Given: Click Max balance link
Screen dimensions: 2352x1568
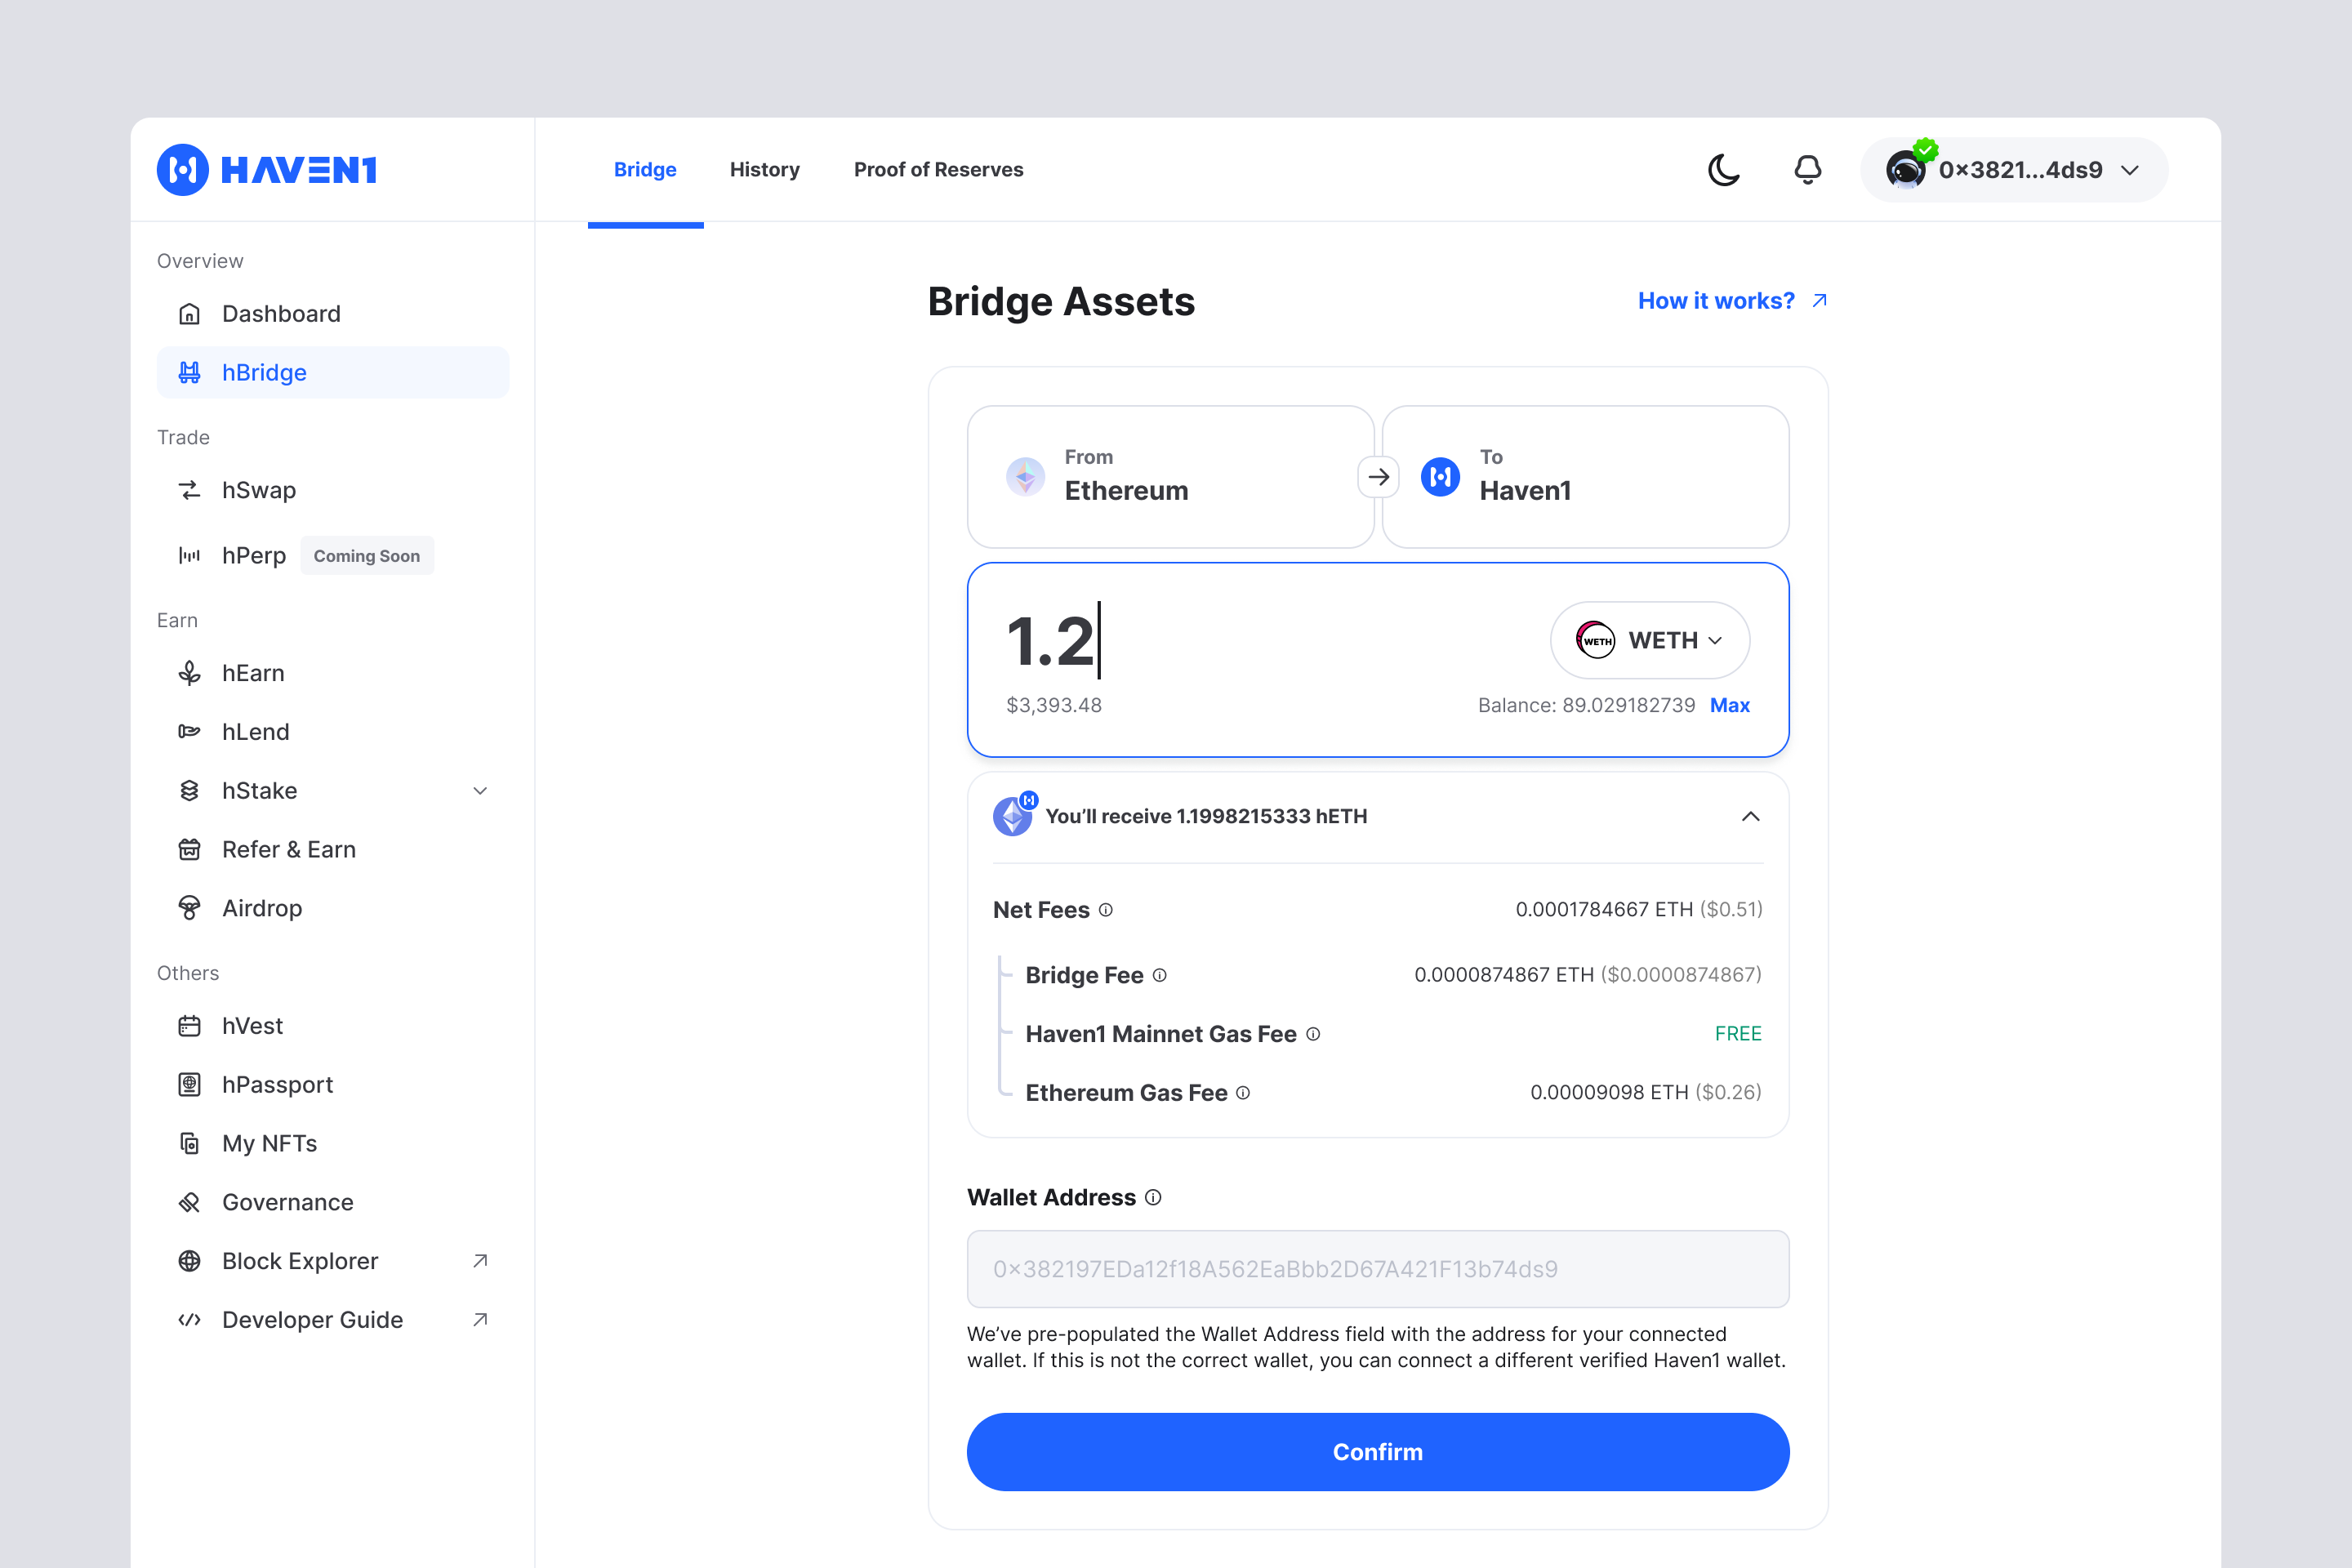Looking at the screenshot, I should click(x=1729, y=705).
